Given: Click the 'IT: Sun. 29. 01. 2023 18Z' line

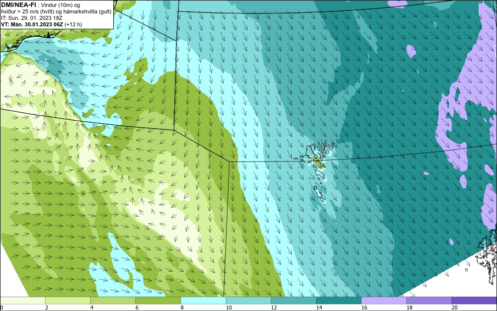Looking at the screenshot, I should 32,18.
